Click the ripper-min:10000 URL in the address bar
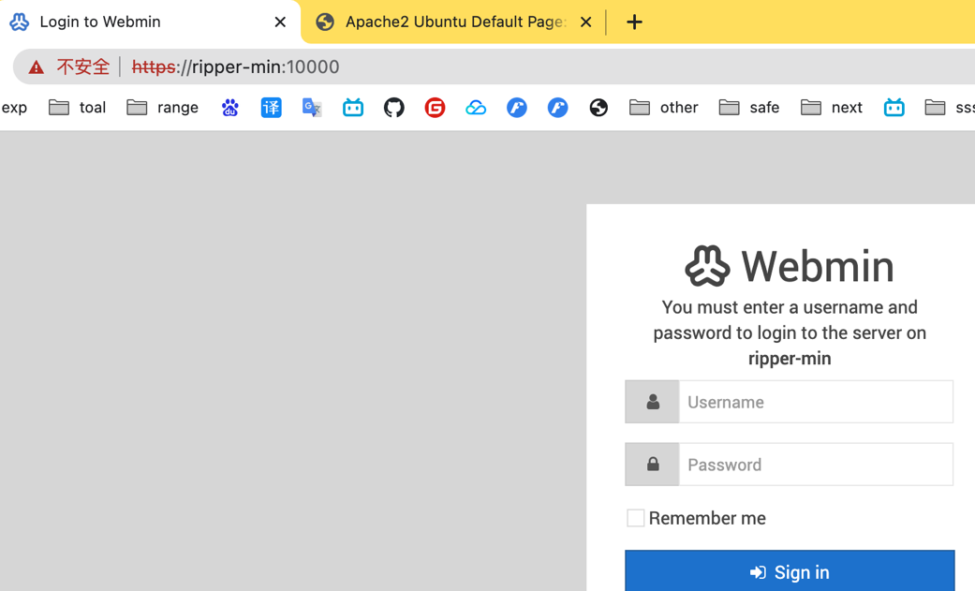 236,67
